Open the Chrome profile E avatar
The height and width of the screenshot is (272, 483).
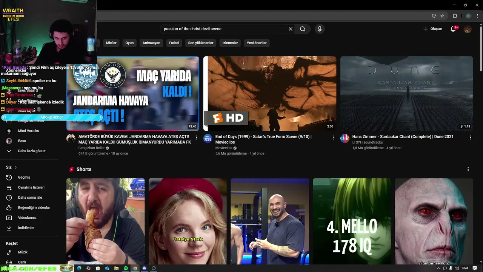click(468, 16)
